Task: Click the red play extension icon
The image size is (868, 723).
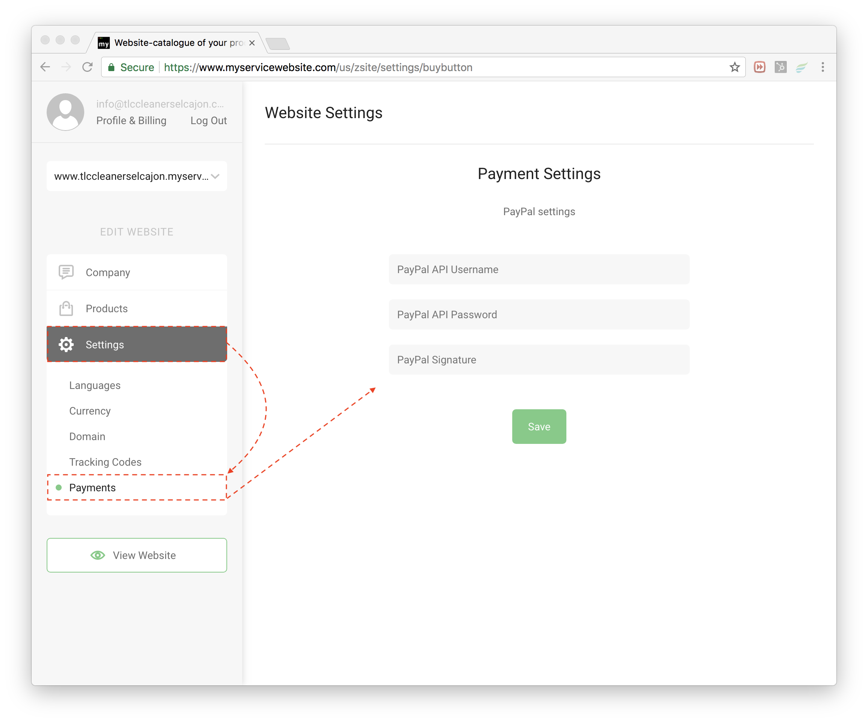Action: 759,67
